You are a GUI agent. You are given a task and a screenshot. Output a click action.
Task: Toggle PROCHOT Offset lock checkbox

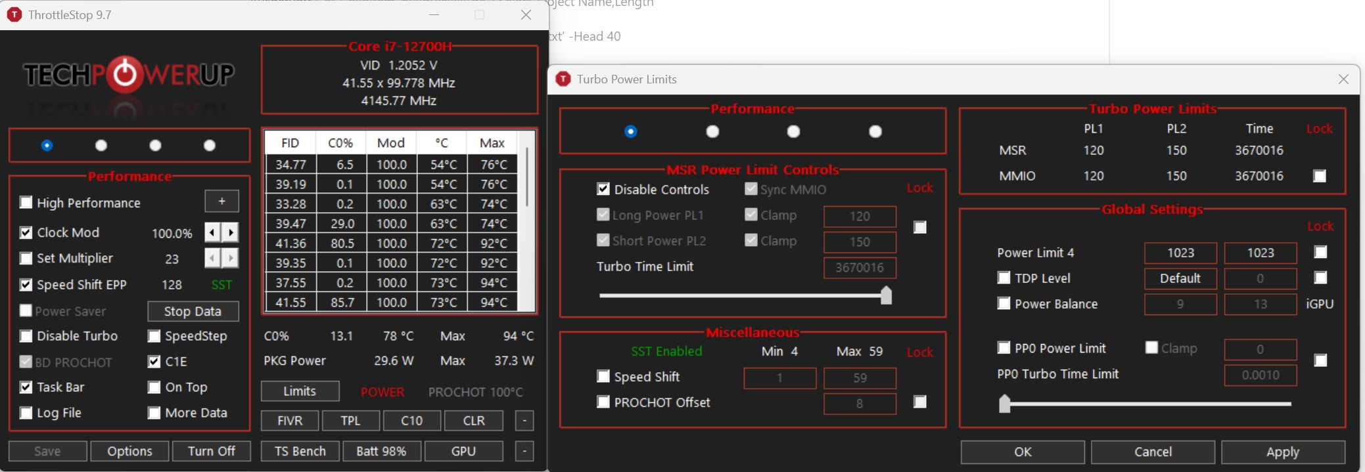pos(920,402)
